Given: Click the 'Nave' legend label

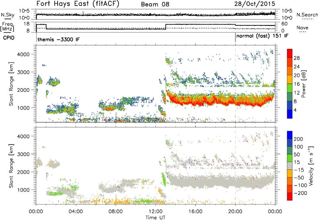Looking at the screenshot, I should (302, 28).
